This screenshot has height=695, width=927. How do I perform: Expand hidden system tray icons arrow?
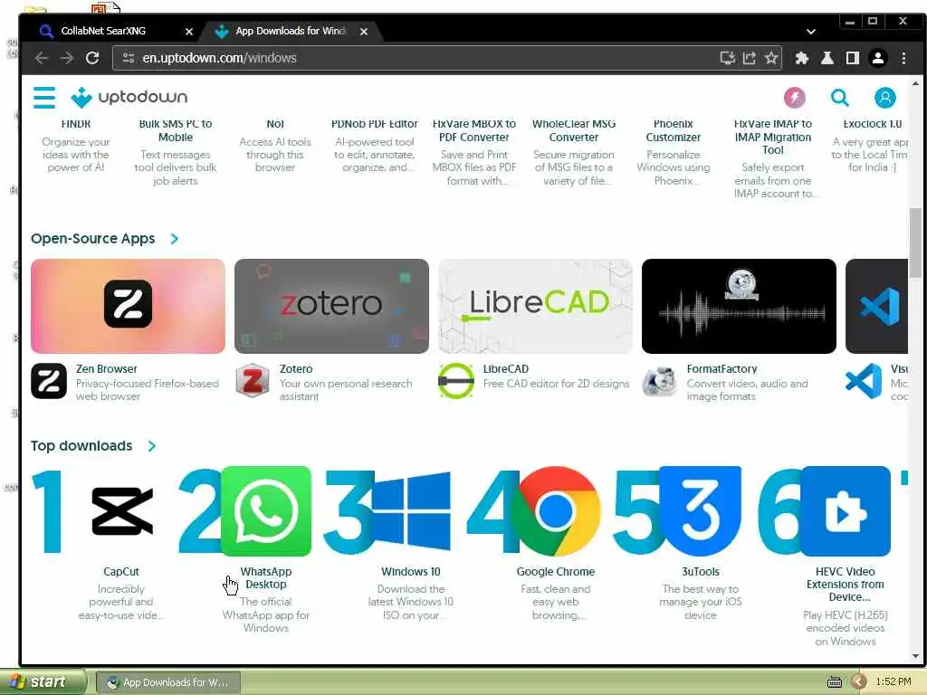tap(859, 682)
